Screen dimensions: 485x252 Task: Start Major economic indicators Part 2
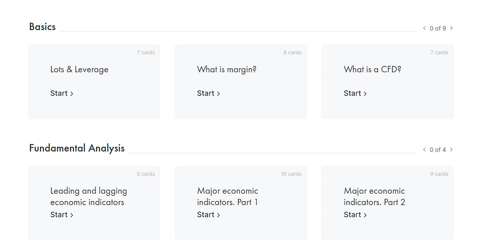tap(356, 215)
